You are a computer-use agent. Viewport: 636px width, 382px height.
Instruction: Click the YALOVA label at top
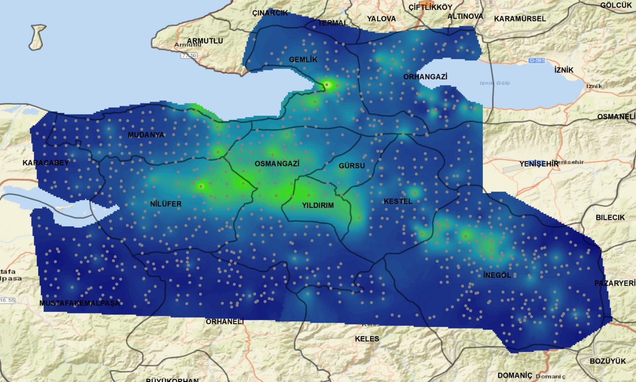(x=381, y=19)
